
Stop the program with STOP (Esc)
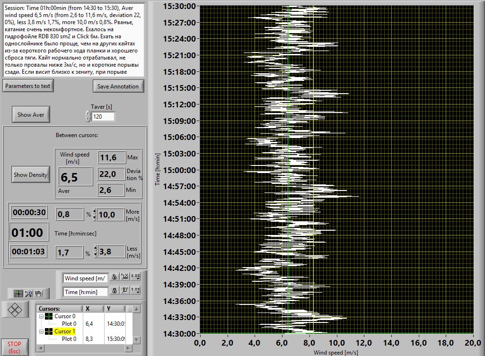point(14,347)
